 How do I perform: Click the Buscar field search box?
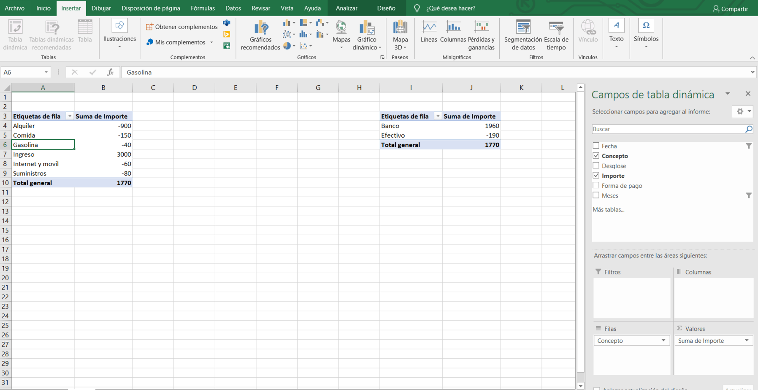pyautogui.click(x=672, y=129)
